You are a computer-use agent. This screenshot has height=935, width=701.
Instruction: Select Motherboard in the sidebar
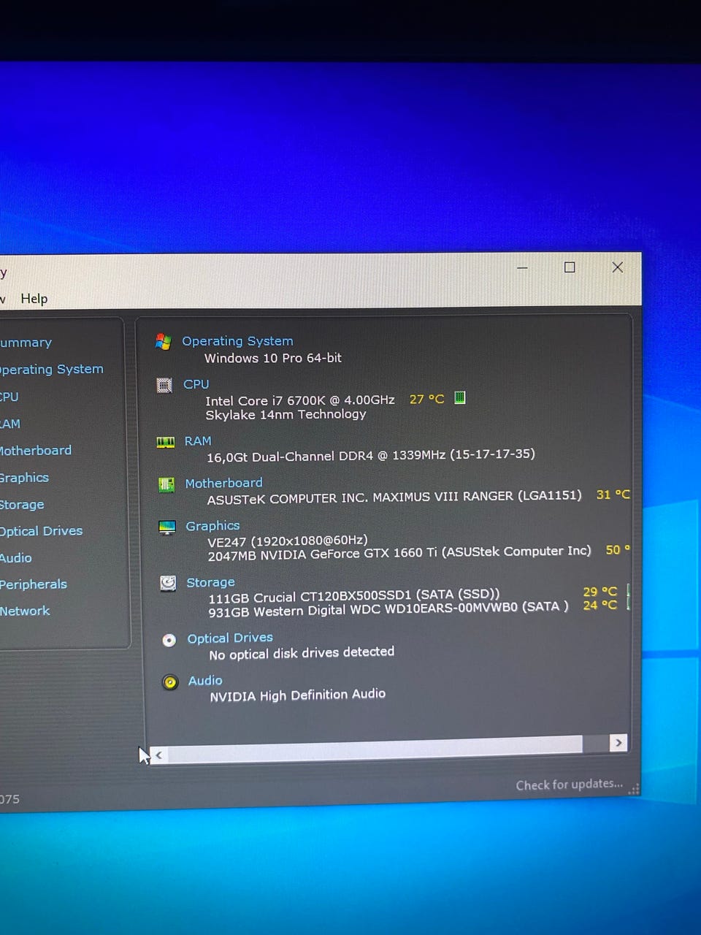pos(36,451)
